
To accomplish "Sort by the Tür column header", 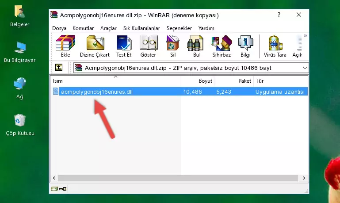I will pyautogui.click(x=281, y=81).
